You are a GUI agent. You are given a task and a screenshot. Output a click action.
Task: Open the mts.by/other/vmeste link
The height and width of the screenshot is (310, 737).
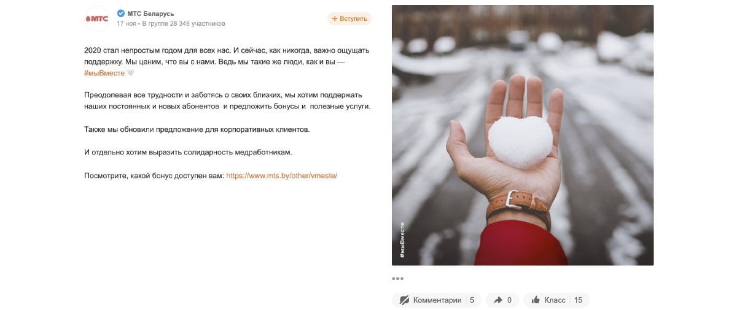[282, 175]
